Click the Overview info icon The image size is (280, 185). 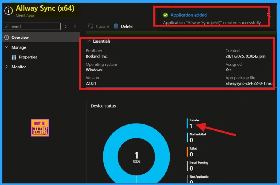7,37
